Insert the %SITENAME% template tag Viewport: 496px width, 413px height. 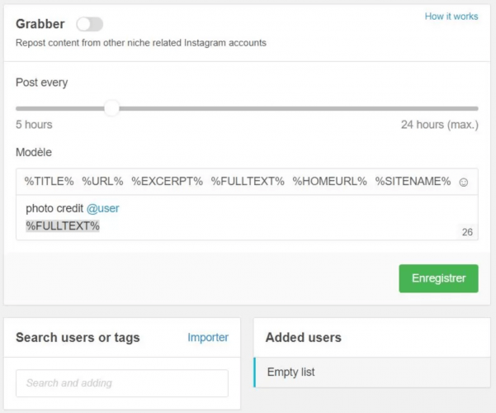click(413, 181)
